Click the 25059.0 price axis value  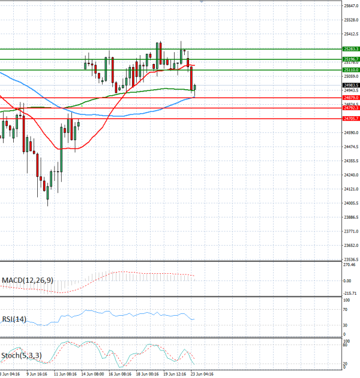coord(352,77)
